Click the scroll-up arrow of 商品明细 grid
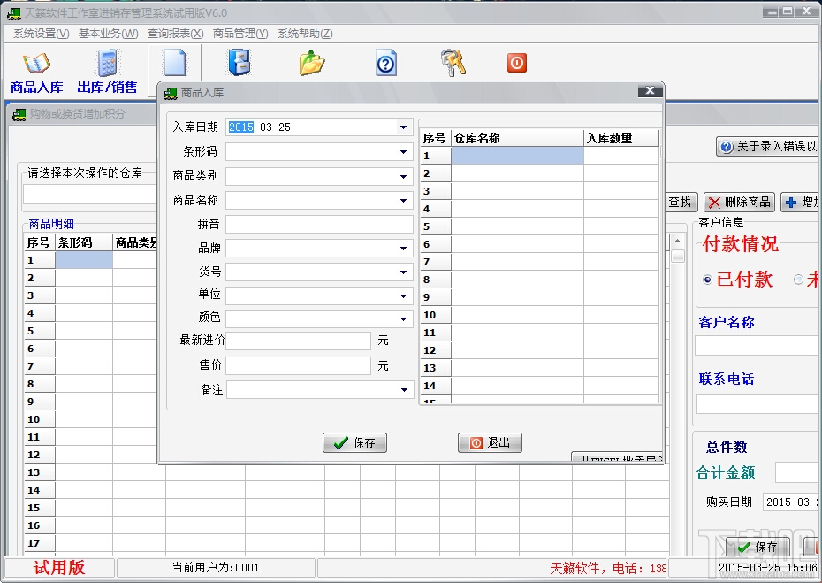Viewport: 822px width, 583px height. 677,241
